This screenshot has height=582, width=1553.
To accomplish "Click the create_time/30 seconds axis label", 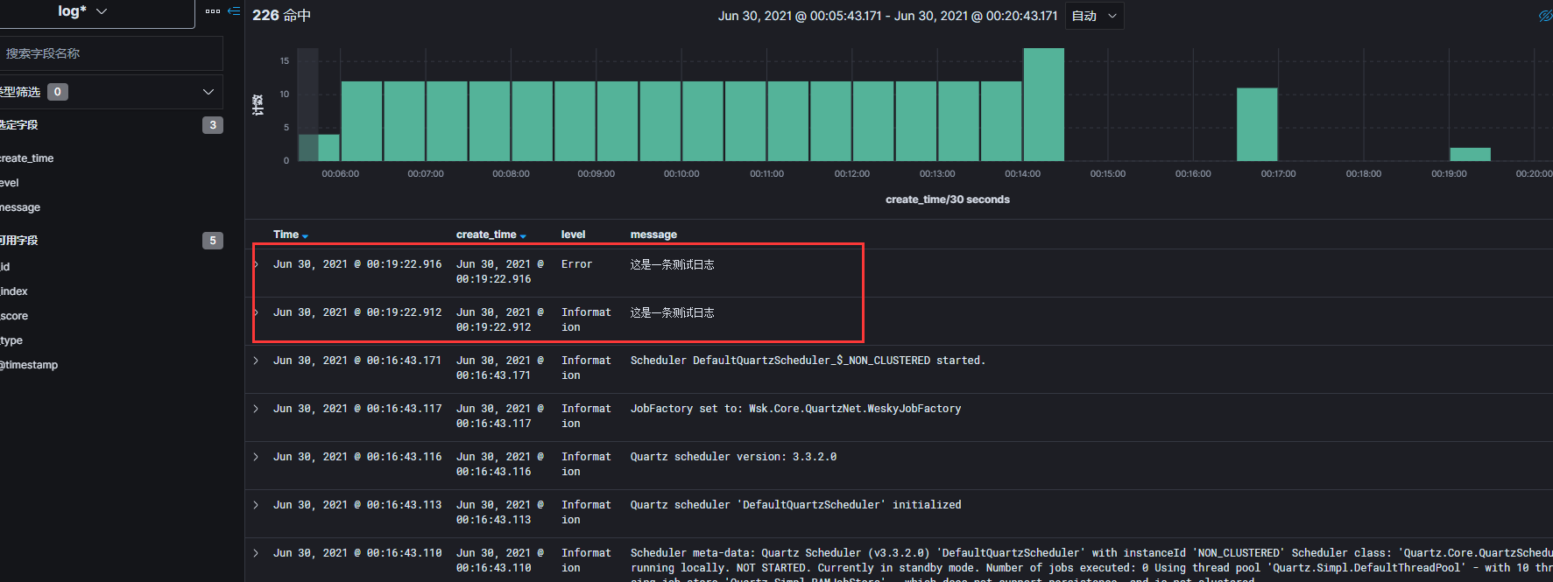I will tap(948, 200).
